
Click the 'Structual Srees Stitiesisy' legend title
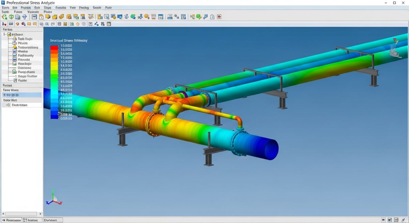coord(69,41)
